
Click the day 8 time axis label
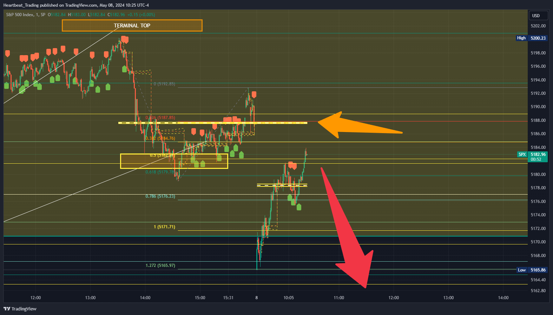point(257,298)
